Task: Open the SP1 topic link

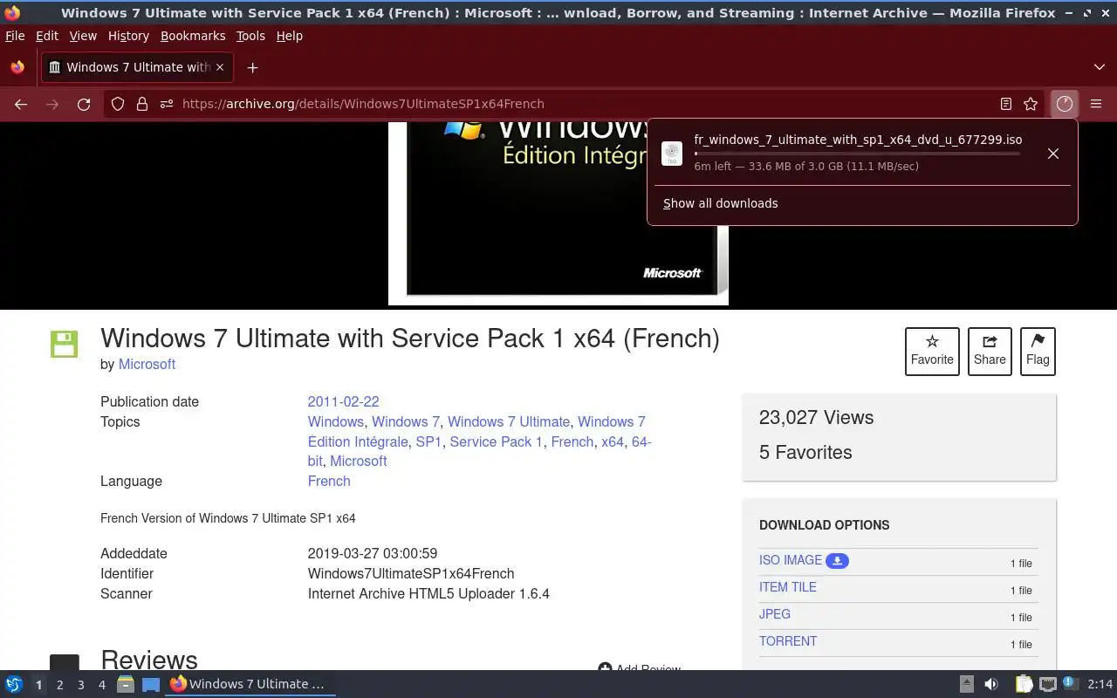Action: (x=428, y=441)
